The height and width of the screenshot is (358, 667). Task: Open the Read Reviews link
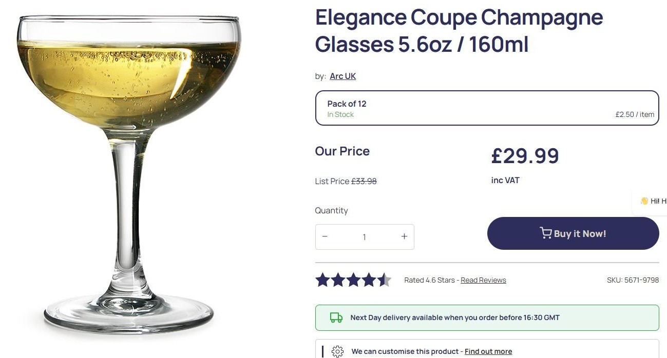tap(483, 280)
